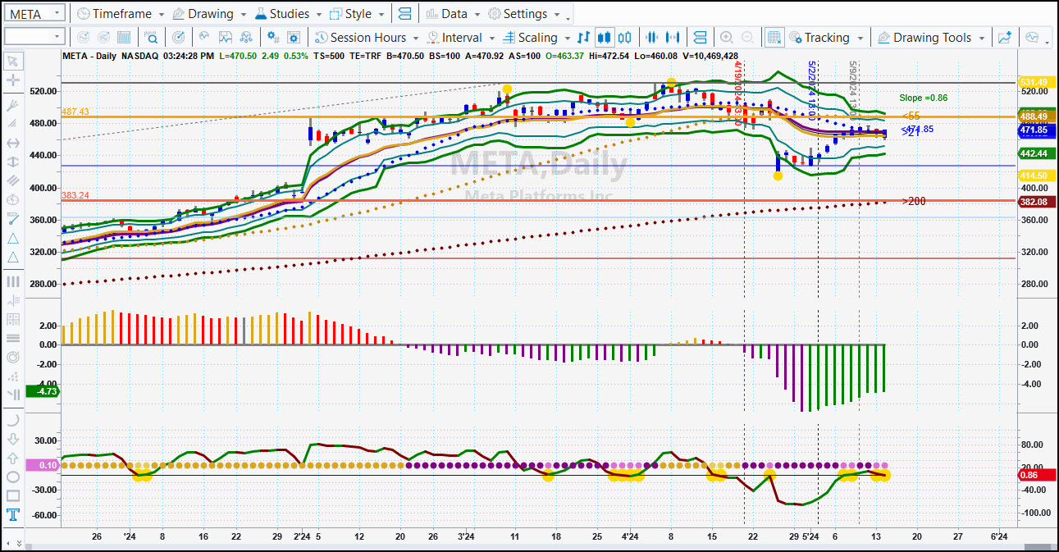Click the 487.43 orange level label
This screenshot has height=552, width=1059.
[x=75, y=112]
